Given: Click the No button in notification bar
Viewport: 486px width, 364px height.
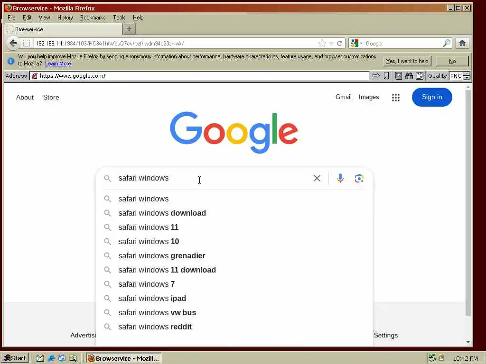Looking at the screenshot, I should coord(452,61).
